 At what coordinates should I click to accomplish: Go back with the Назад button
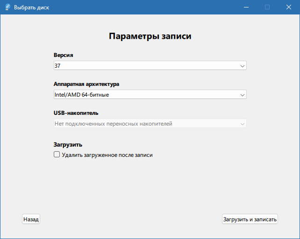31,219
